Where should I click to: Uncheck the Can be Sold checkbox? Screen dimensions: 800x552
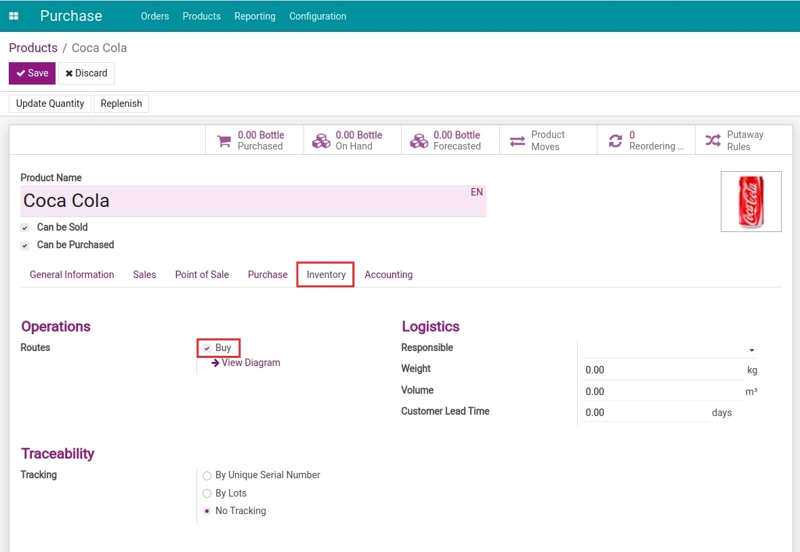(x=25, y=228)
